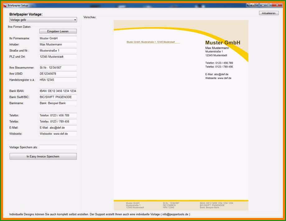Click the letterhead preview page

[x=181, y=115]
